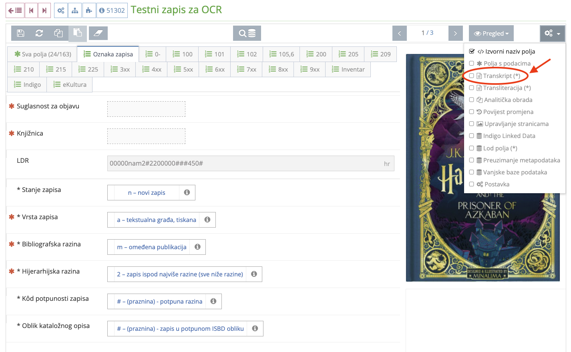Screen dimensions: 571x352
Task: Enable the Transkript (*) checkbox
Action: point(471,76)
